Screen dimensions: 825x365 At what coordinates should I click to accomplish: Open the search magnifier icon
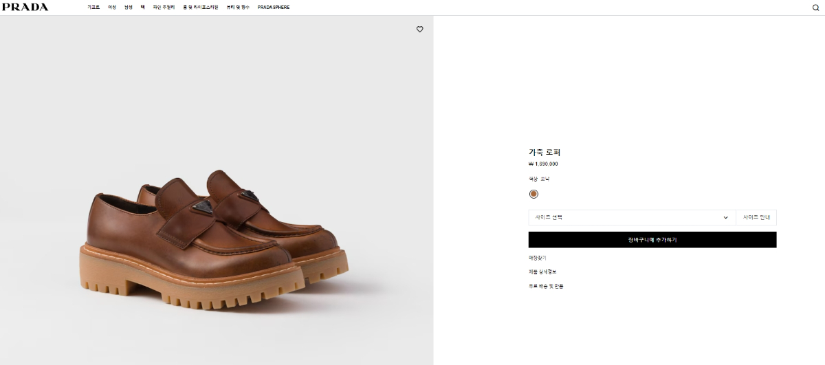pyautogui.click(x=815, y=8)
